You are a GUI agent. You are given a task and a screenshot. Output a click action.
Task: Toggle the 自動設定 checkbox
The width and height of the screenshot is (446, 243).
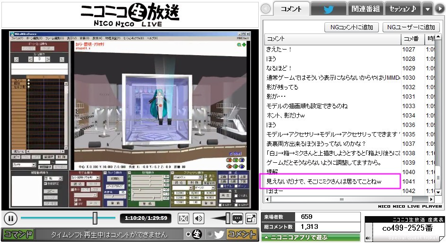click(x=45, y=184)
